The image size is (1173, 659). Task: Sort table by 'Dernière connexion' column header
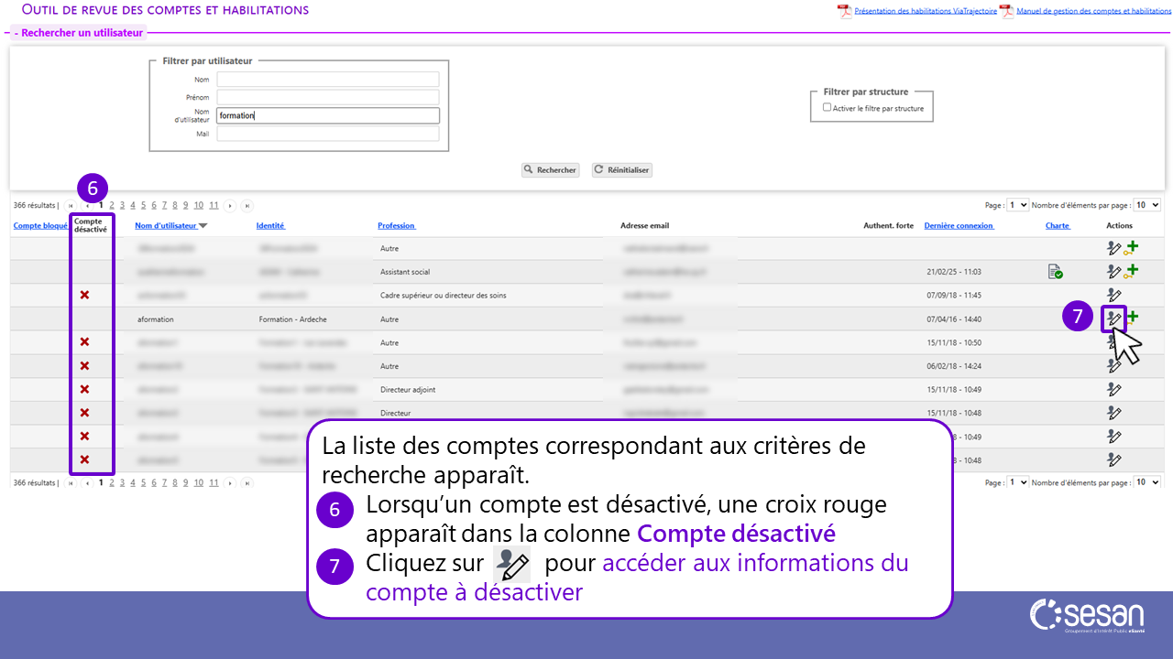click(x=959, y=225)
